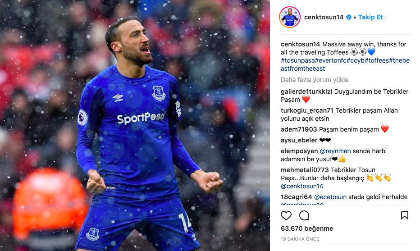Open the adem71903 user profile
The image size is (420, 251).
click(299, 129)
